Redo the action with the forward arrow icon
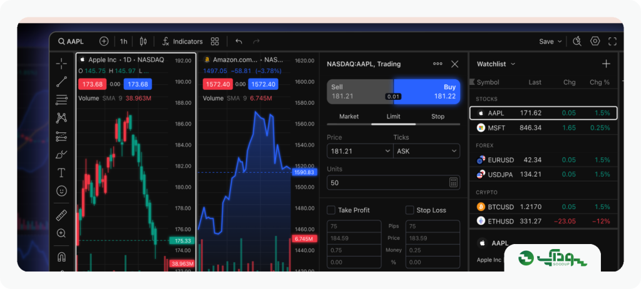Image resolution: width=641 pixels, height=289 pixels. click(256, 42)
